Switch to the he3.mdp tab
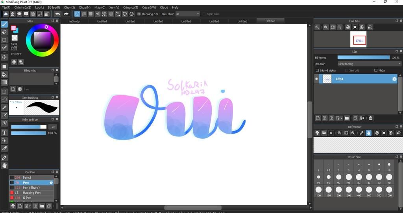Image resolution: width=403 pixels, height=213 pixels. tap(74, 21)
